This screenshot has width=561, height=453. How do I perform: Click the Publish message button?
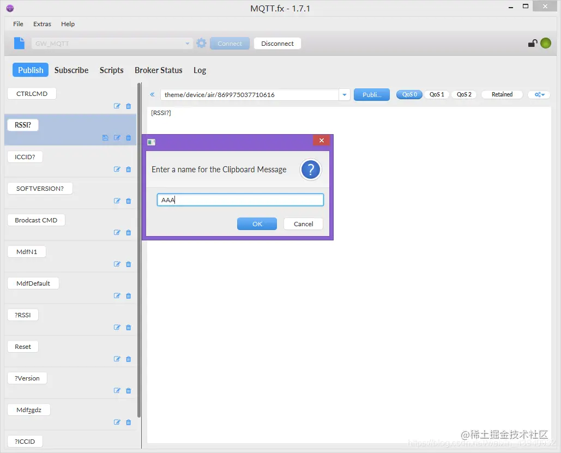(x=372, y=95)
